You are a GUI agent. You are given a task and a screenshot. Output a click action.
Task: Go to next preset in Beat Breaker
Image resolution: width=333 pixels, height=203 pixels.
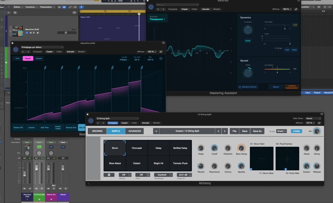(x=28, y=52)
